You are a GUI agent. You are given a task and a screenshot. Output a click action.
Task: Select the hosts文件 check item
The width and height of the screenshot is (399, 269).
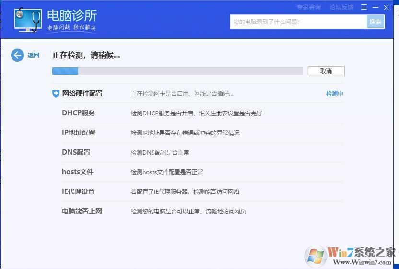(x=78, y=172)
